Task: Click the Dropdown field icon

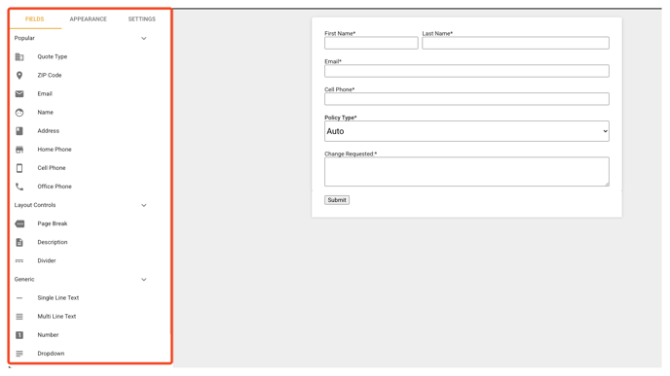Action: tap(19, 354)
